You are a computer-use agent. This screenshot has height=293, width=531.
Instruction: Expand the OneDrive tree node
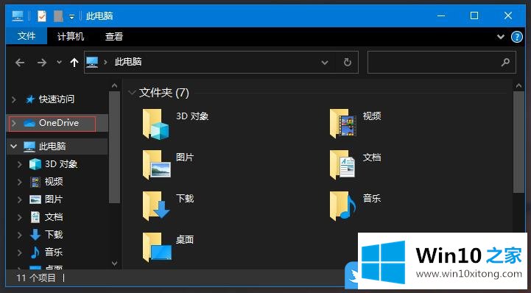(x=14, y=123)
